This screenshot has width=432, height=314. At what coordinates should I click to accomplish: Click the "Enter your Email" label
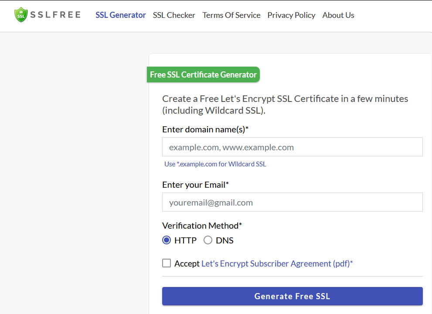pyautogui.click(x=195, y=185)
